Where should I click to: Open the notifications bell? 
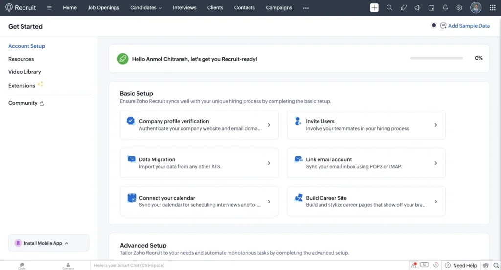[445, 8]
